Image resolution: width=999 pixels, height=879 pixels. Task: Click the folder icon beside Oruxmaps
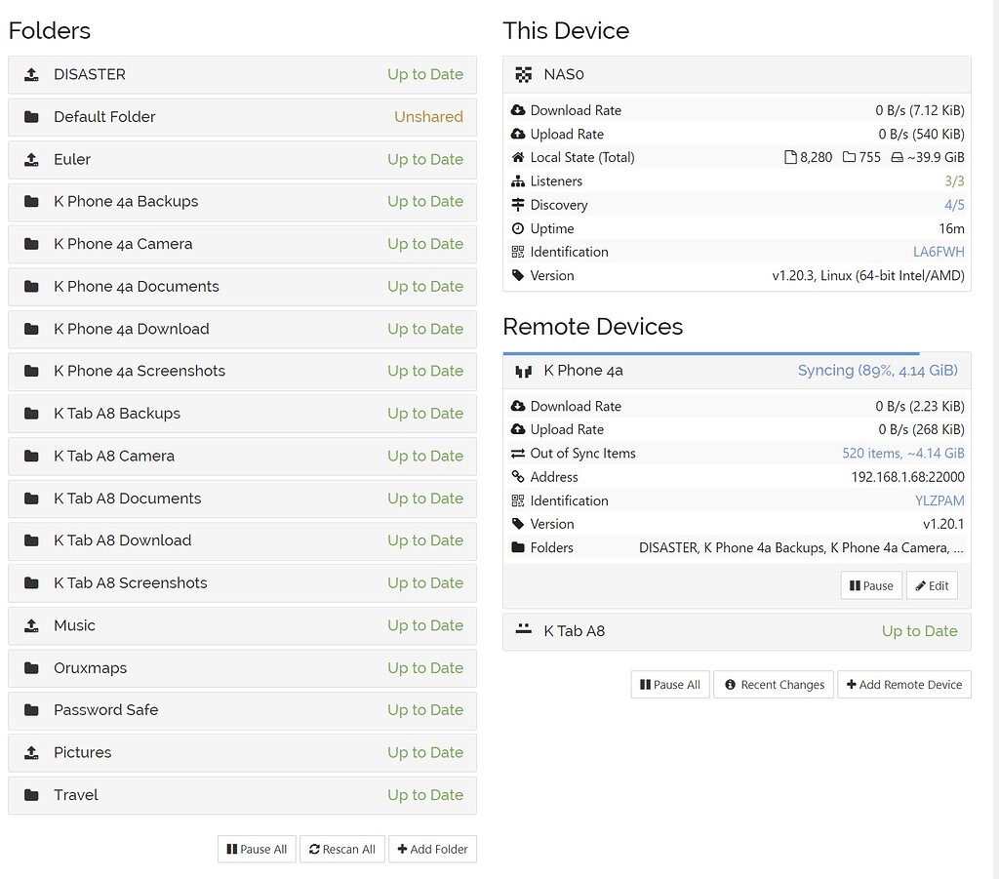coord(30,668)
